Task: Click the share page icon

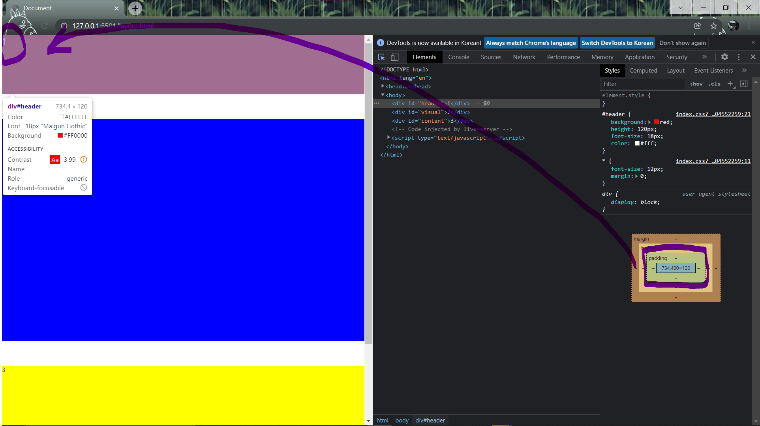Action: pyautogui.click(x=698, y=26)
